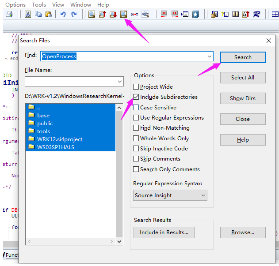Click the Go Forward red arrows icon
Screen dimensions: 279x266
(175, 14)
